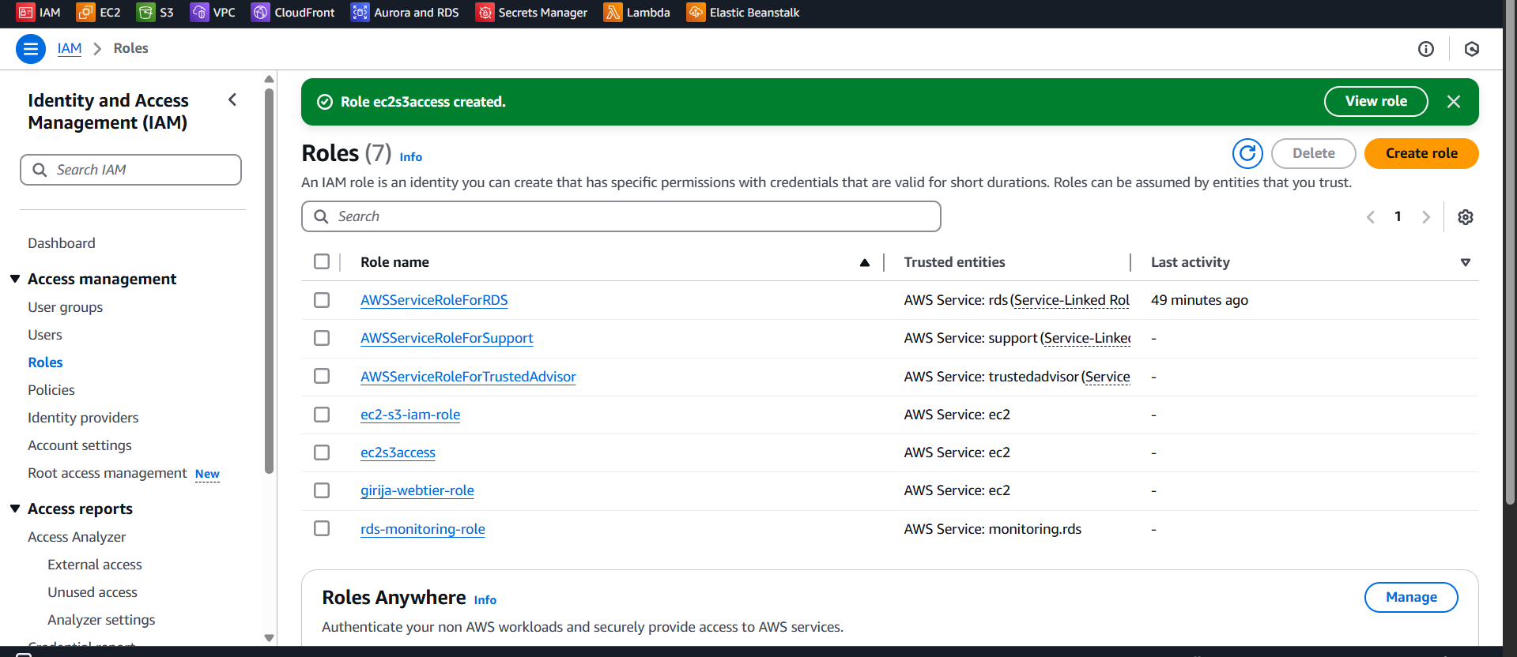Check the rds-monitoring-role row checkbox
Viewport: 1517px width, 657px height.
(x=322, y=528)
